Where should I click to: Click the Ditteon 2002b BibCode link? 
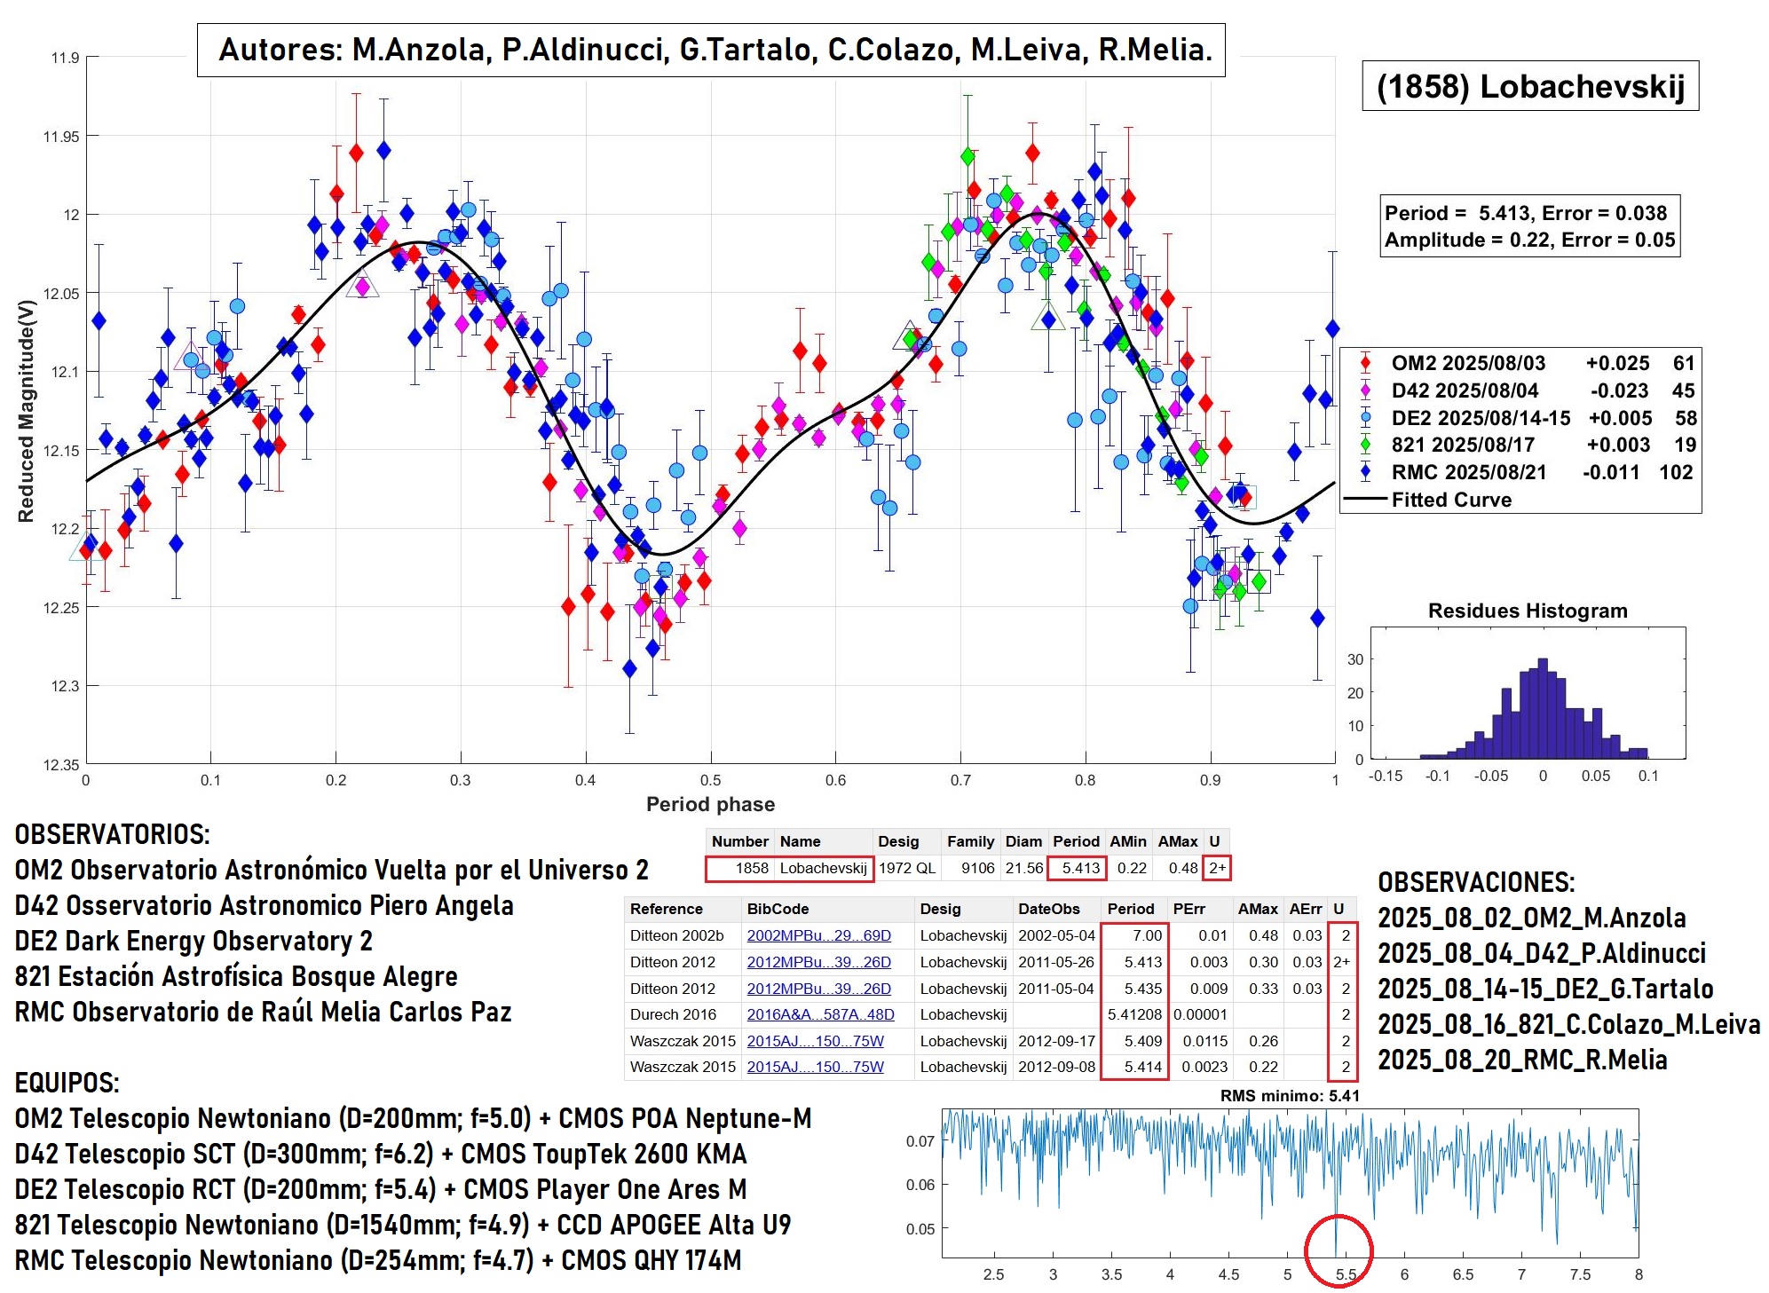coord(818,935)
